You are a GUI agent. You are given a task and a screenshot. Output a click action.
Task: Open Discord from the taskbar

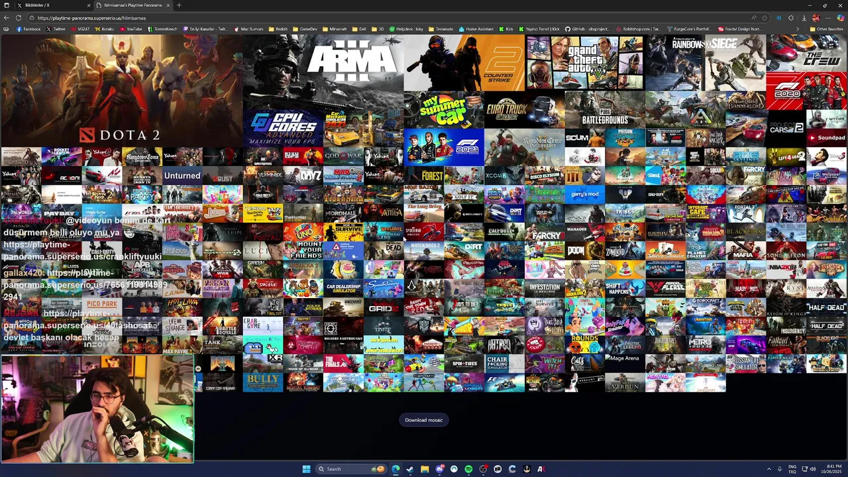pos(439,469)
